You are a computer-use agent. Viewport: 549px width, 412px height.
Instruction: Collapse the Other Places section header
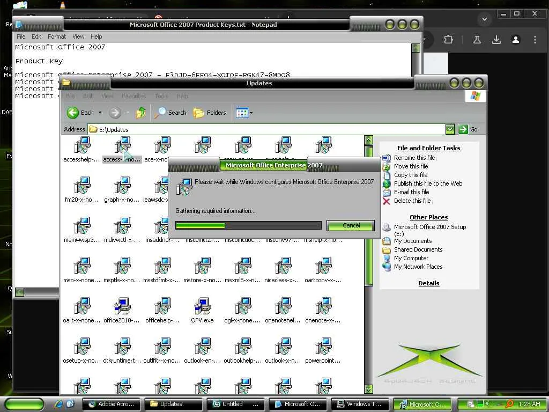coord(428,217)
